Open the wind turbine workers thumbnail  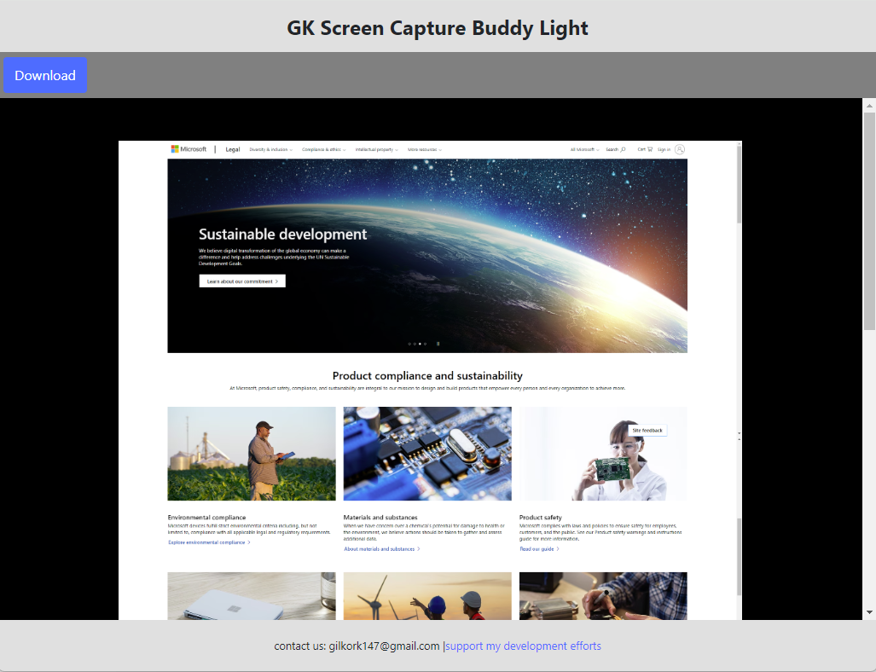(427, 596)
